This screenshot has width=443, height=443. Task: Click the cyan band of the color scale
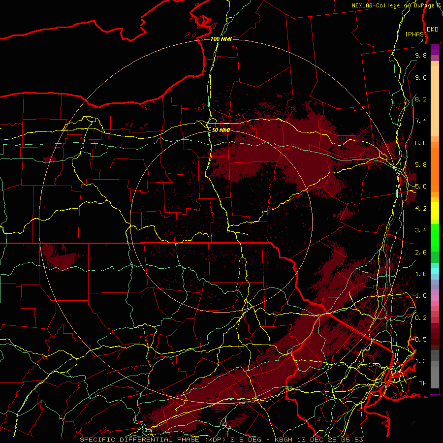click(435, 271)
